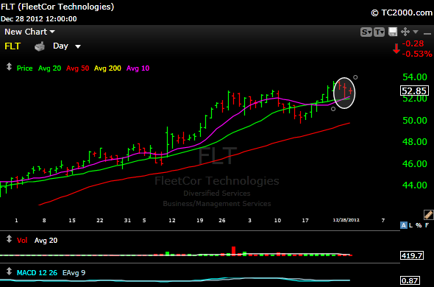Click the 50.00 price axis label
This screenshot has height=287, width=434.
pyautogui.click(x=415, y=121)
